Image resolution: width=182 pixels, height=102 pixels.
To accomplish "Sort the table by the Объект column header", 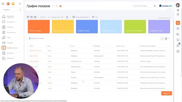I will 32,46.
